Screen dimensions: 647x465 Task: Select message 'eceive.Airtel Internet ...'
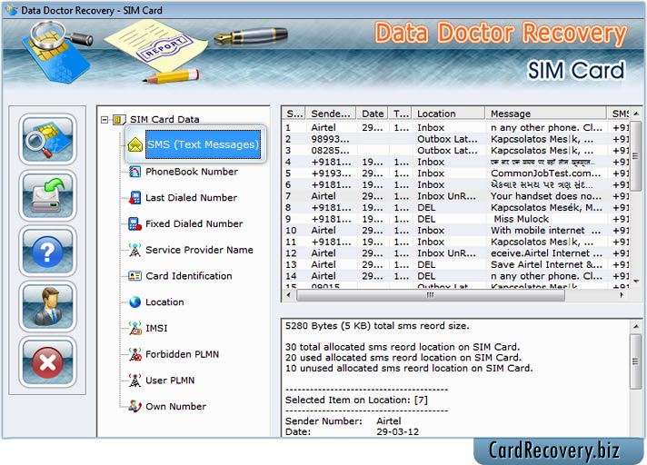pyautogui.click(x=546, y=253)
